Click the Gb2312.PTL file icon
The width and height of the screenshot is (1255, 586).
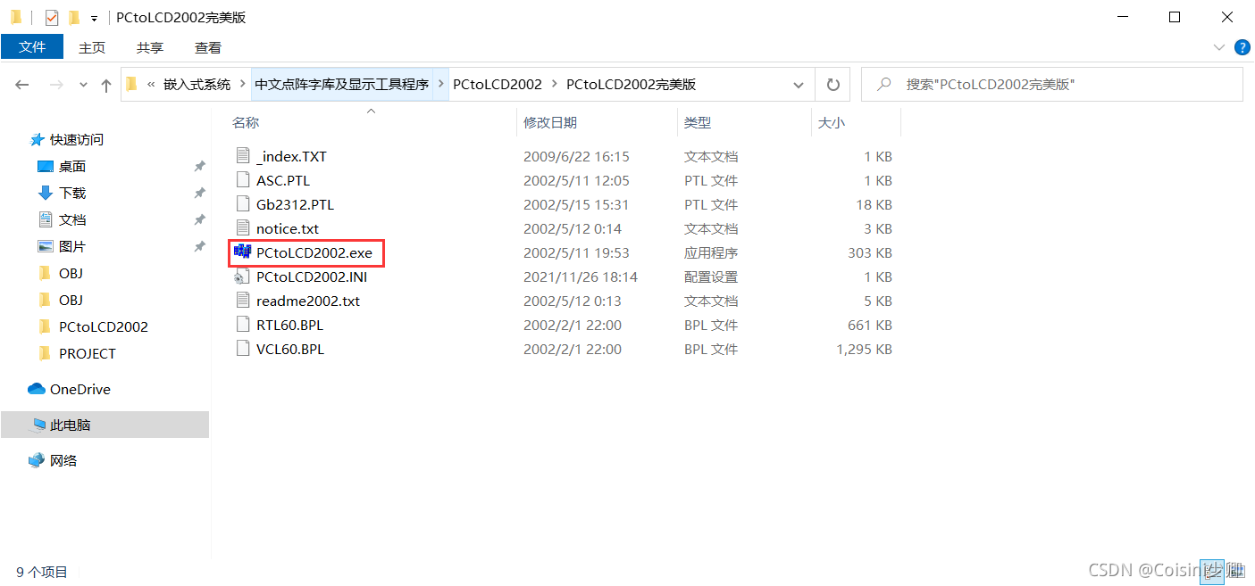(x=242, y=204)
